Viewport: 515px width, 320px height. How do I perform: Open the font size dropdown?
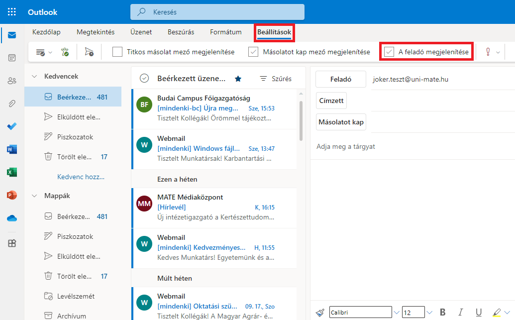(430, 313)
